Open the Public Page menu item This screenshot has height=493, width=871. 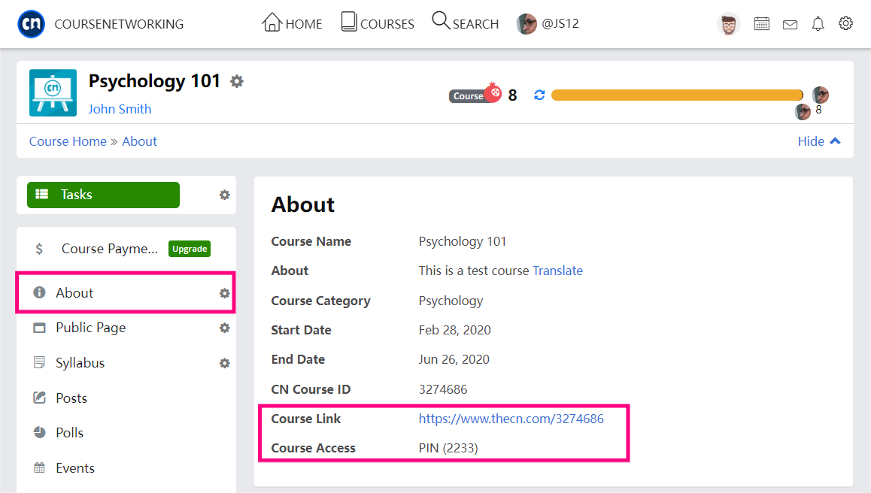(90, 328)
